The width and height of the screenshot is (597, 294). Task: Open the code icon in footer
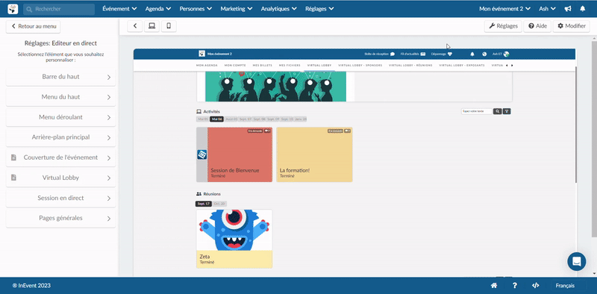[535, 286]
